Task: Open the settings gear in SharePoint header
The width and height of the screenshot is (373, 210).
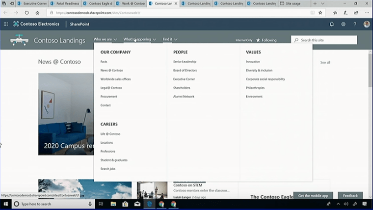Action: point(343,24)
